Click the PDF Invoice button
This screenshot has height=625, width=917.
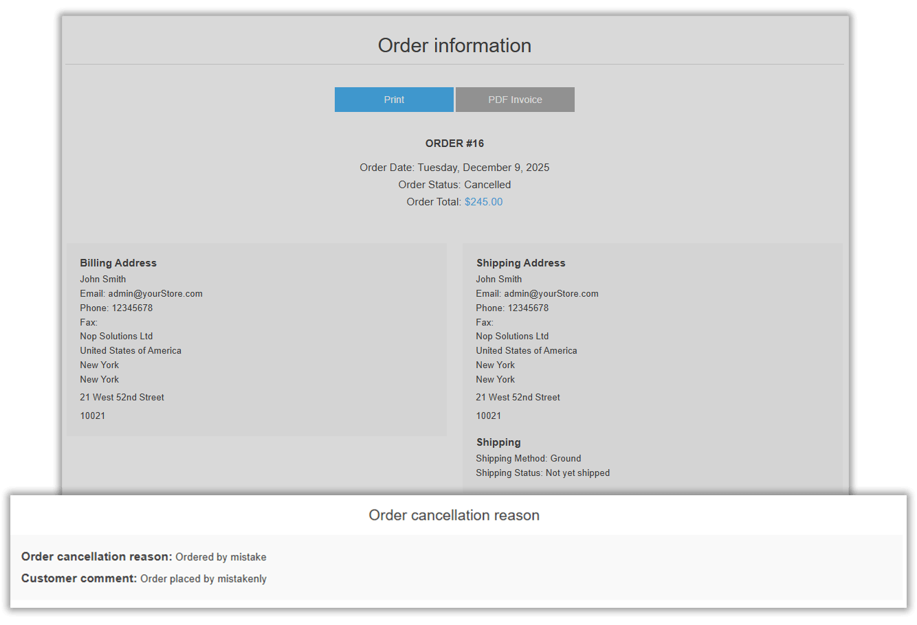514,99
